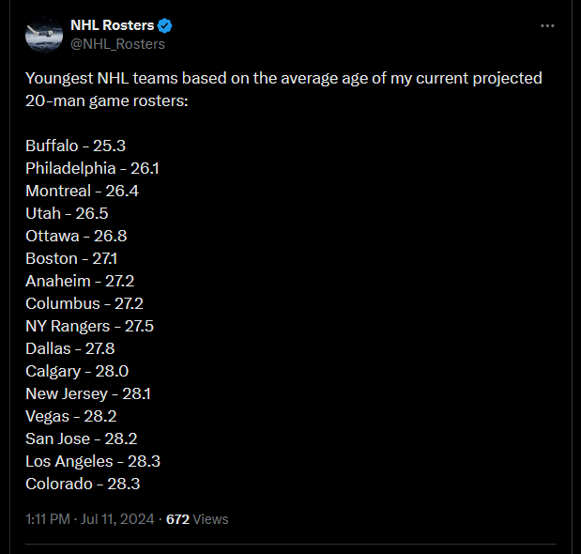Select the San Jose - 28.2 line
The height and width of the screenshot is (554, 581).
click(84, 439)
